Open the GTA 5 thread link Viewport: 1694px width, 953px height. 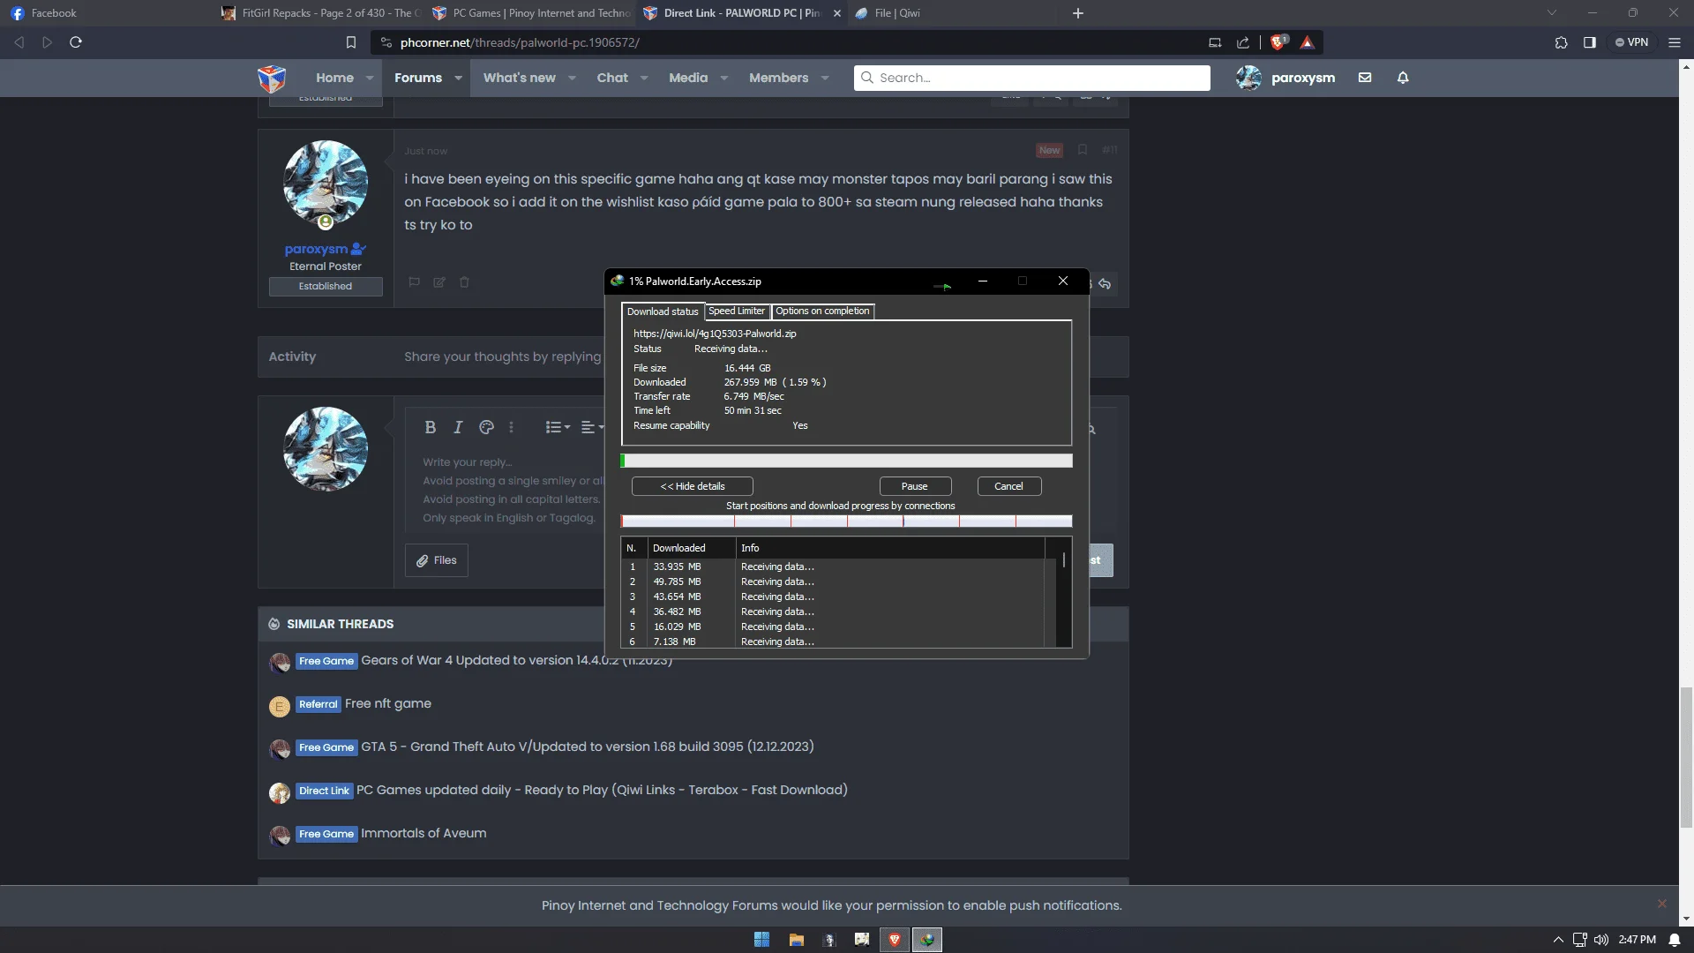(587, 747)
